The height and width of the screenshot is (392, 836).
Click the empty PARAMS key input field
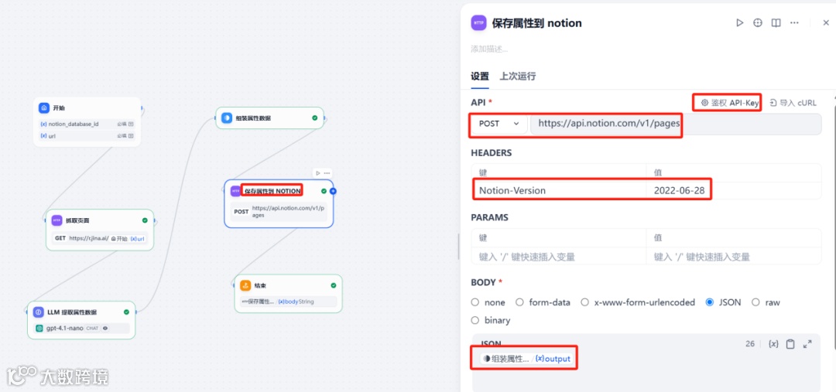point(559,257)
